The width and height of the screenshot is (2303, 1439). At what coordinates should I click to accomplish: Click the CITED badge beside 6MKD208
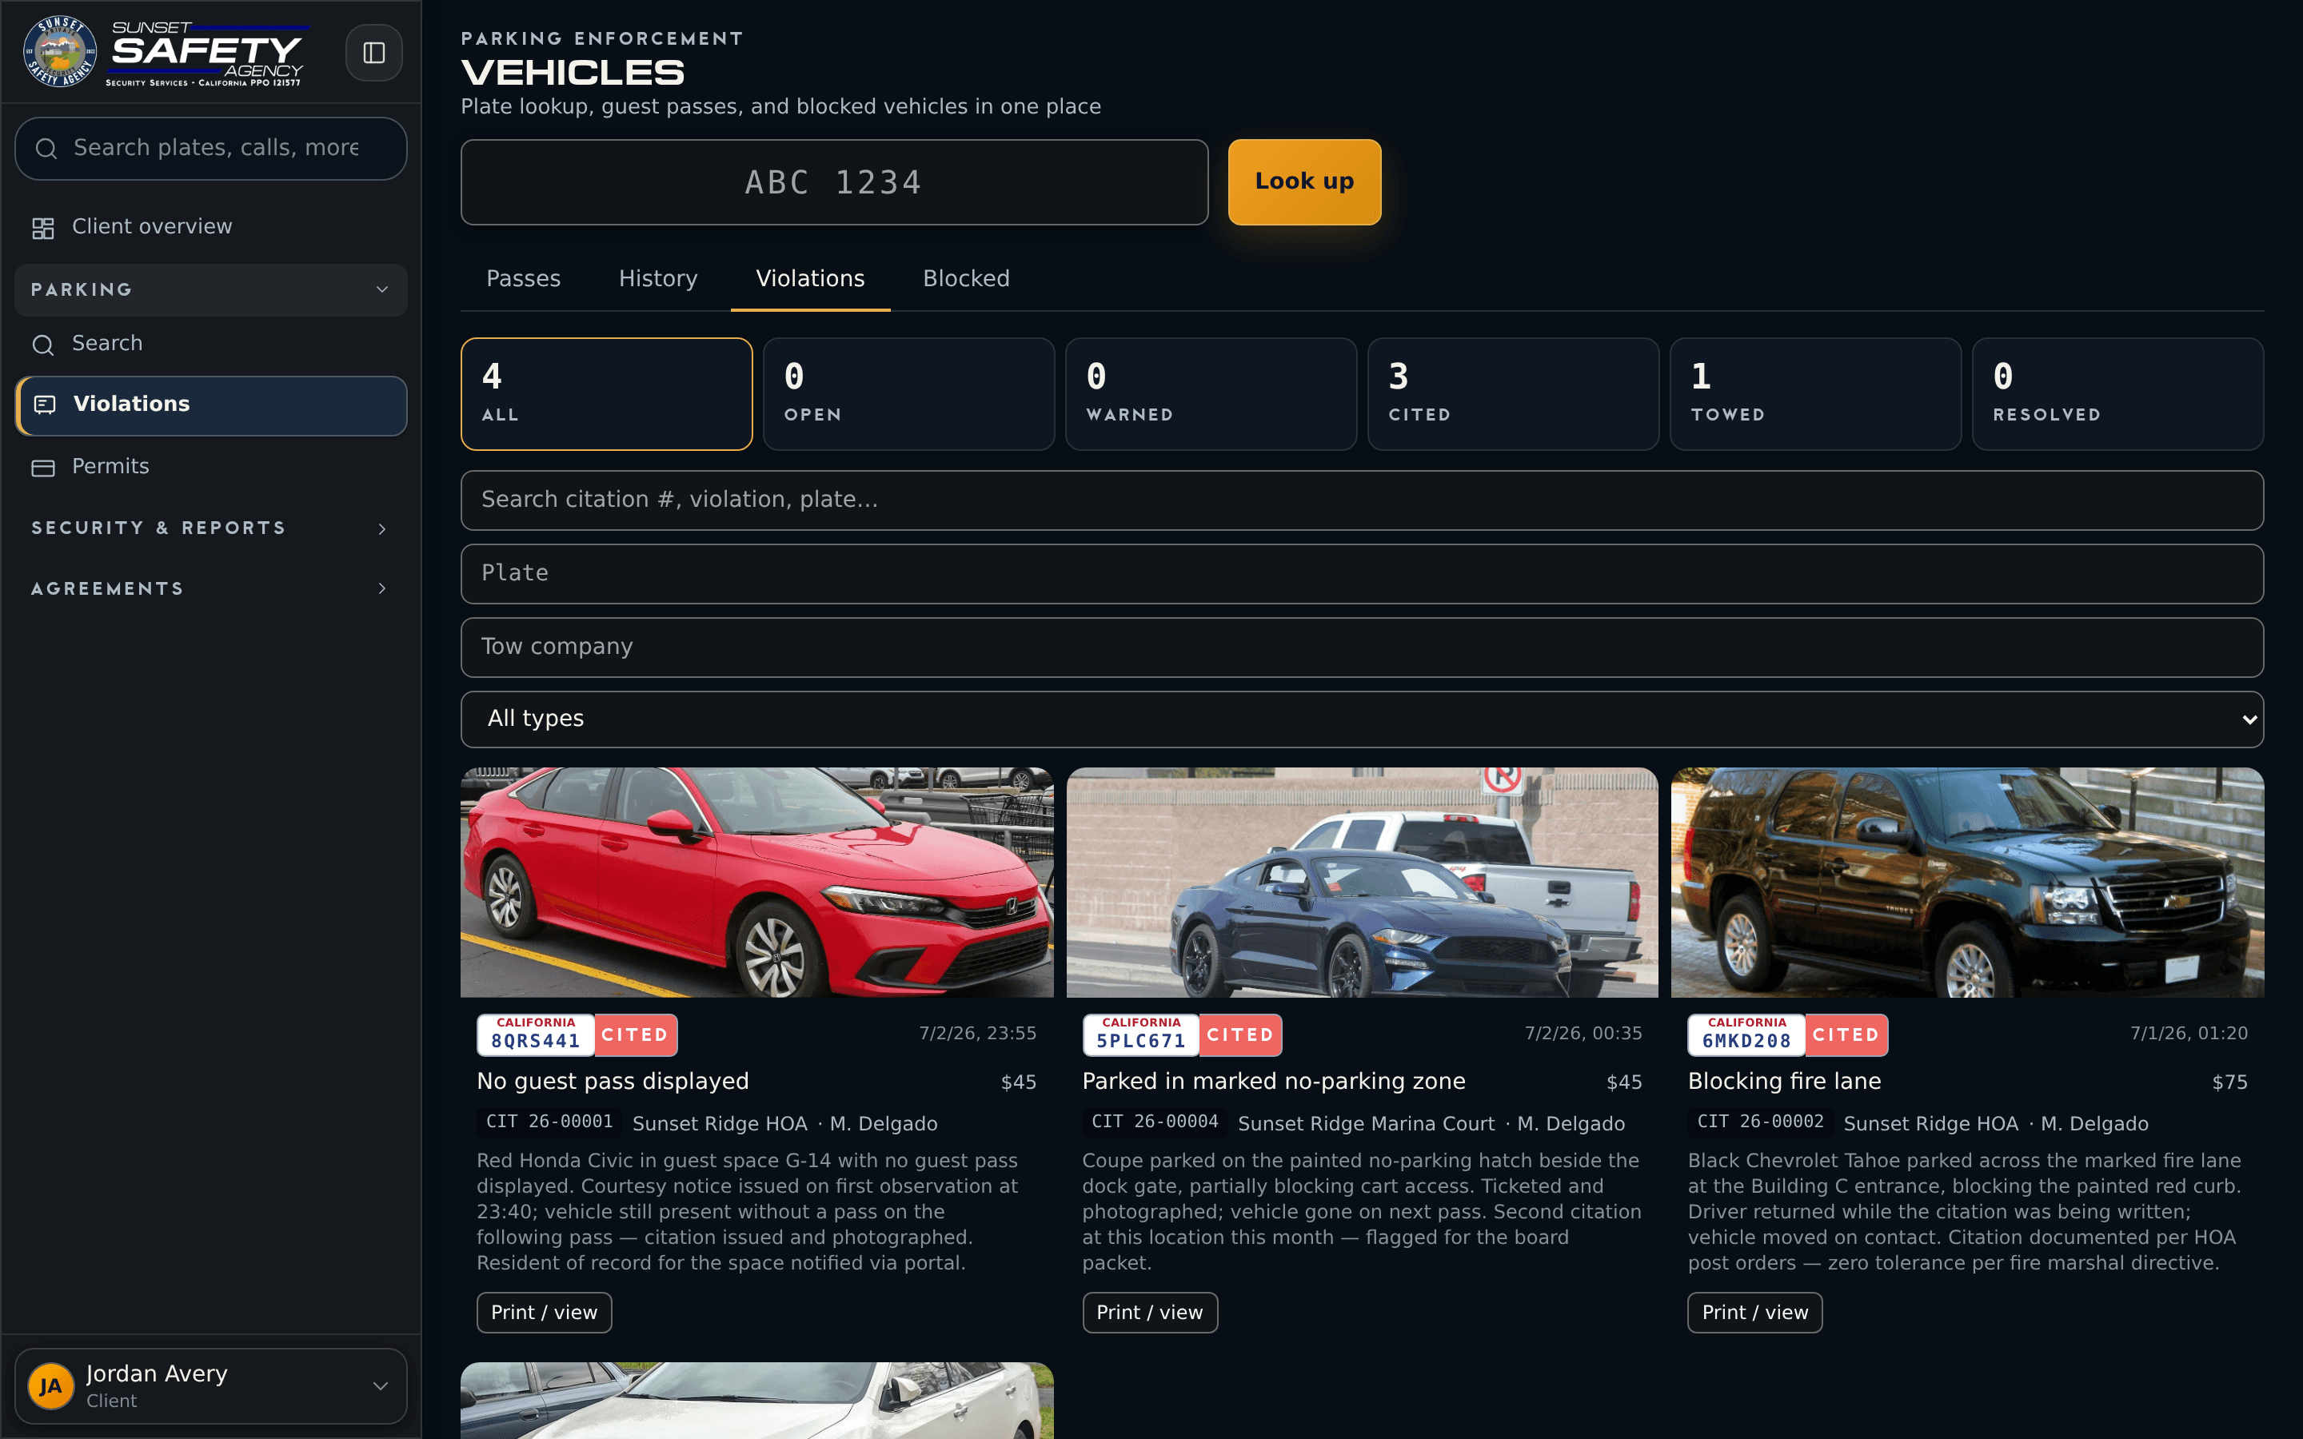click(x=1846, y=1035)
